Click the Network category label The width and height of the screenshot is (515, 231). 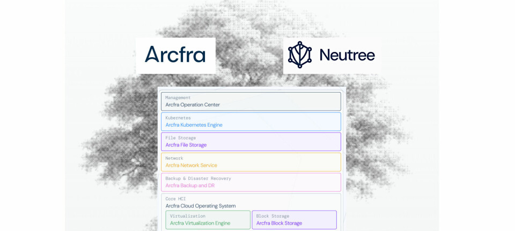click(x=174, y=158)
